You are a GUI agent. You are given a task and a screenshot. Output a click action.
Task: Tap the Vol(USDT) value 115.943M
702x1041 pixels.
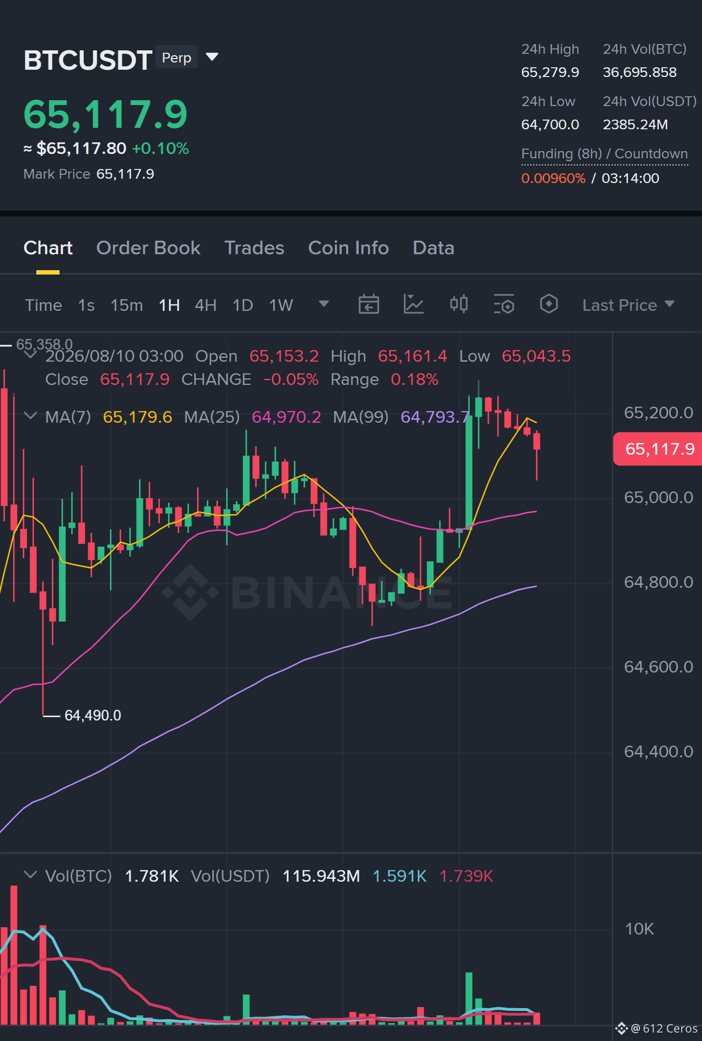pos(321,876)
